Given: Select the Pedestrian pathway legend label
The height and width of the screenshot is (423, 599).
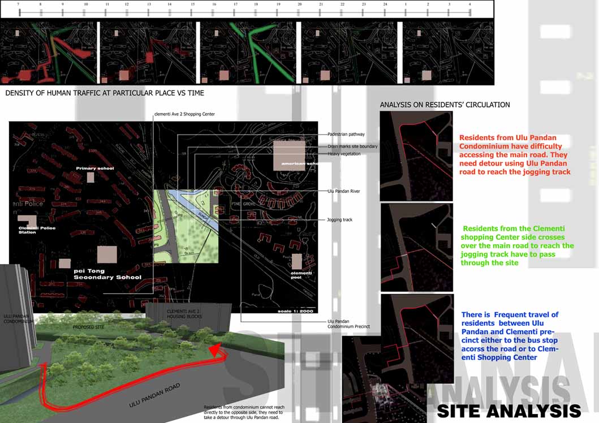Looking at the screenshot, I should 346,134.
